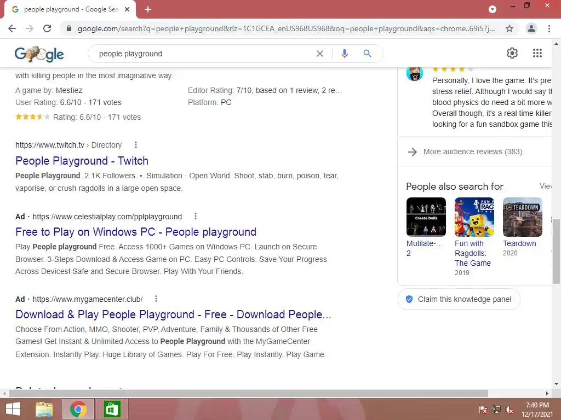Image resolution: width=561 pixels, height=420 pixels.
Task: Open Chrome's three-dot menu
Action: pyautogui.click(x=549, y=28)
